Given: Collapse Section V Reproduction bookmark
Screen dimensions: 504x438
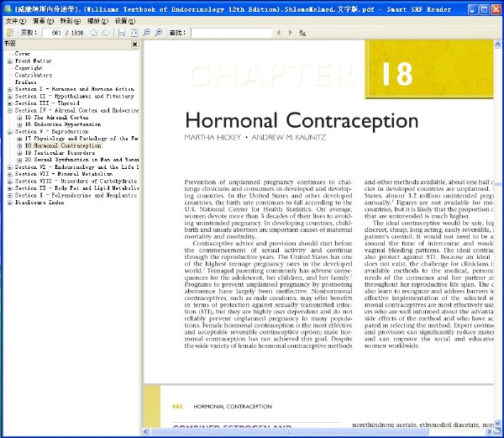Looking at the screenshot, I should (x=9, y=132).
